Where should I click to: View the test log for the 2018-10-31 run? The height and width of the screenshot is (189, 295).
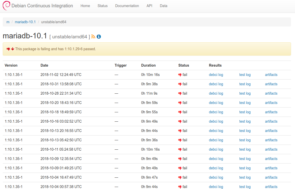245,84
